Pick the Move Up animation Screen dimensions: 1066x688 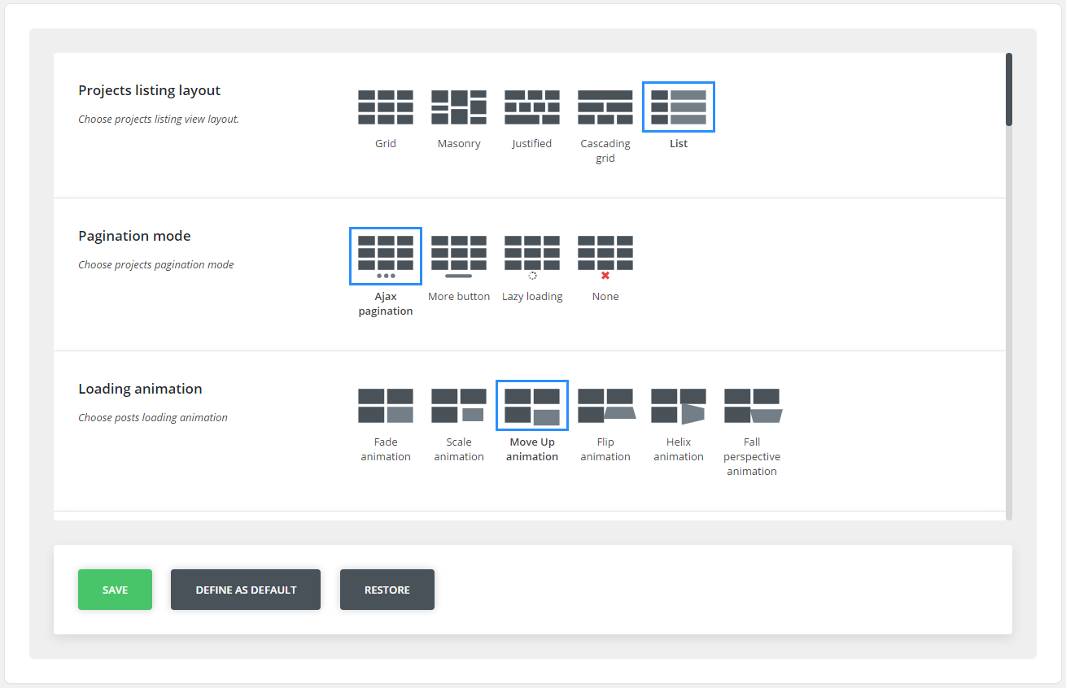pos(532,406)
